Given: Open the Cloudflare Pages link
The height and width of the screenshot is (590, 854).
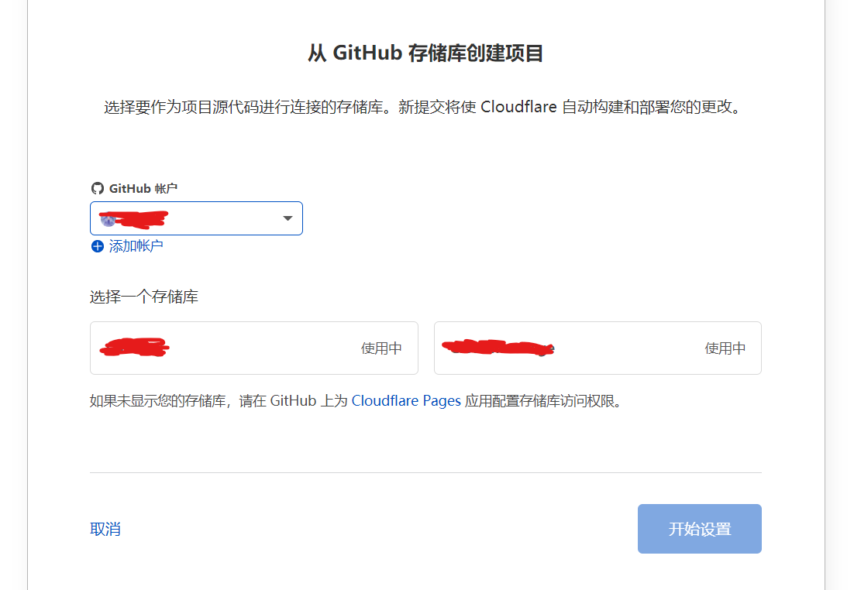Looking at the screenshot, I should (x=406, y=401).
